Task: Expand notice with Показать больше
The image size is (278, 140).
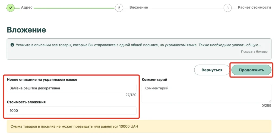Action: coord(254,52)
